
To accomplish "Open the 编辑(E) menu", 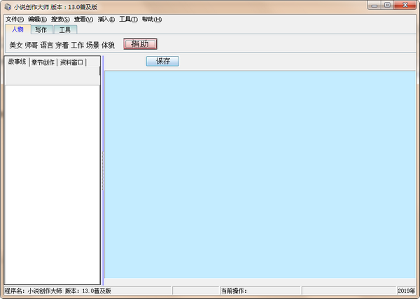I will pos(38,20).
